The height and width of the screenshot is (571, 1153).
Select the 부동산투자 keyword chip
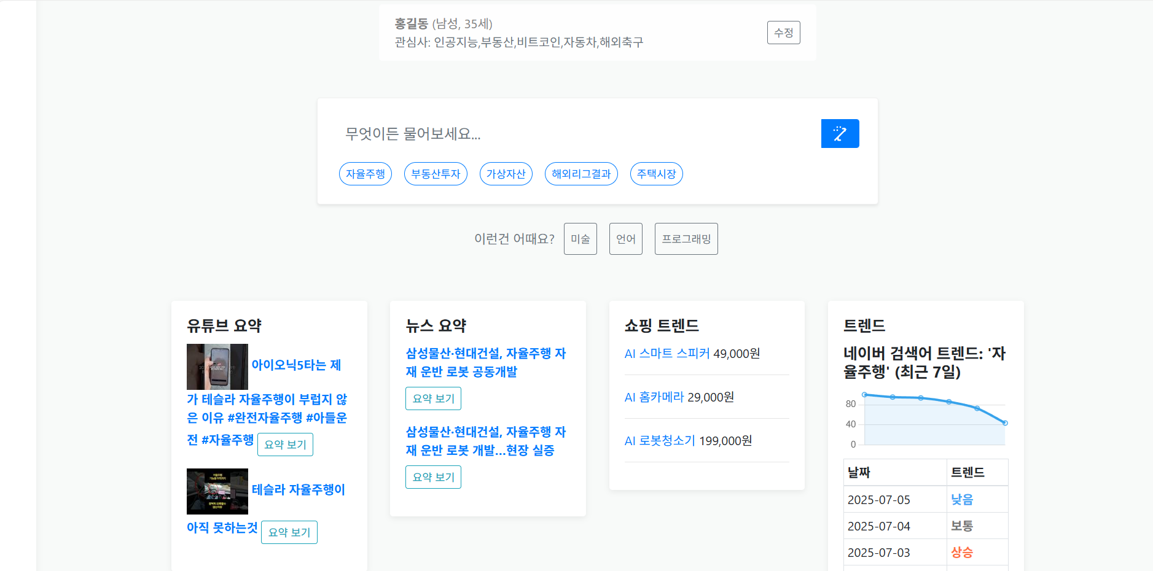pyautogui.click(x=436, y=174)
